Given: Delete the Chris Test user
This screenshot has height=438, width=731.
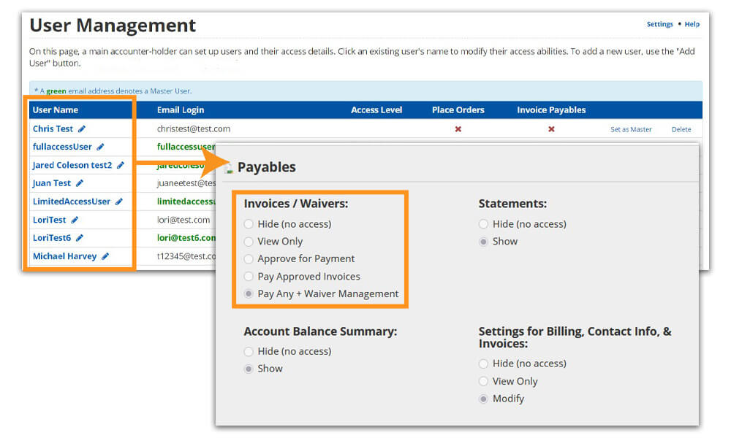Looking at the screenshot, I should pos(681,129).
